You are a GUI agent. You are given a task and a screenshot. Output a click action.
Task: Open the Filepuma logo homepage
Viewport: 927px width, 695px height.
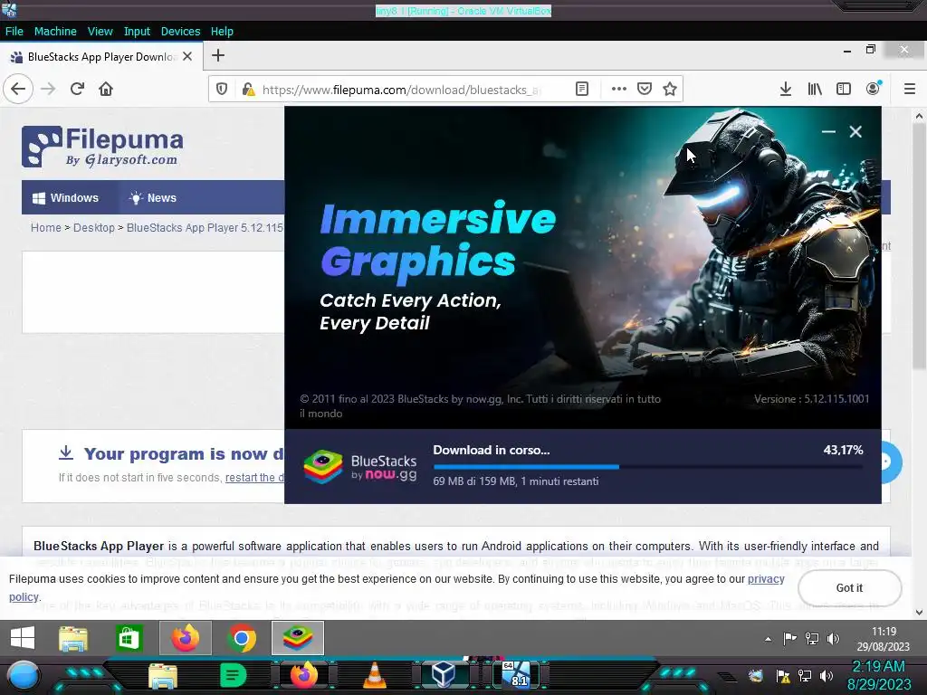103,146
